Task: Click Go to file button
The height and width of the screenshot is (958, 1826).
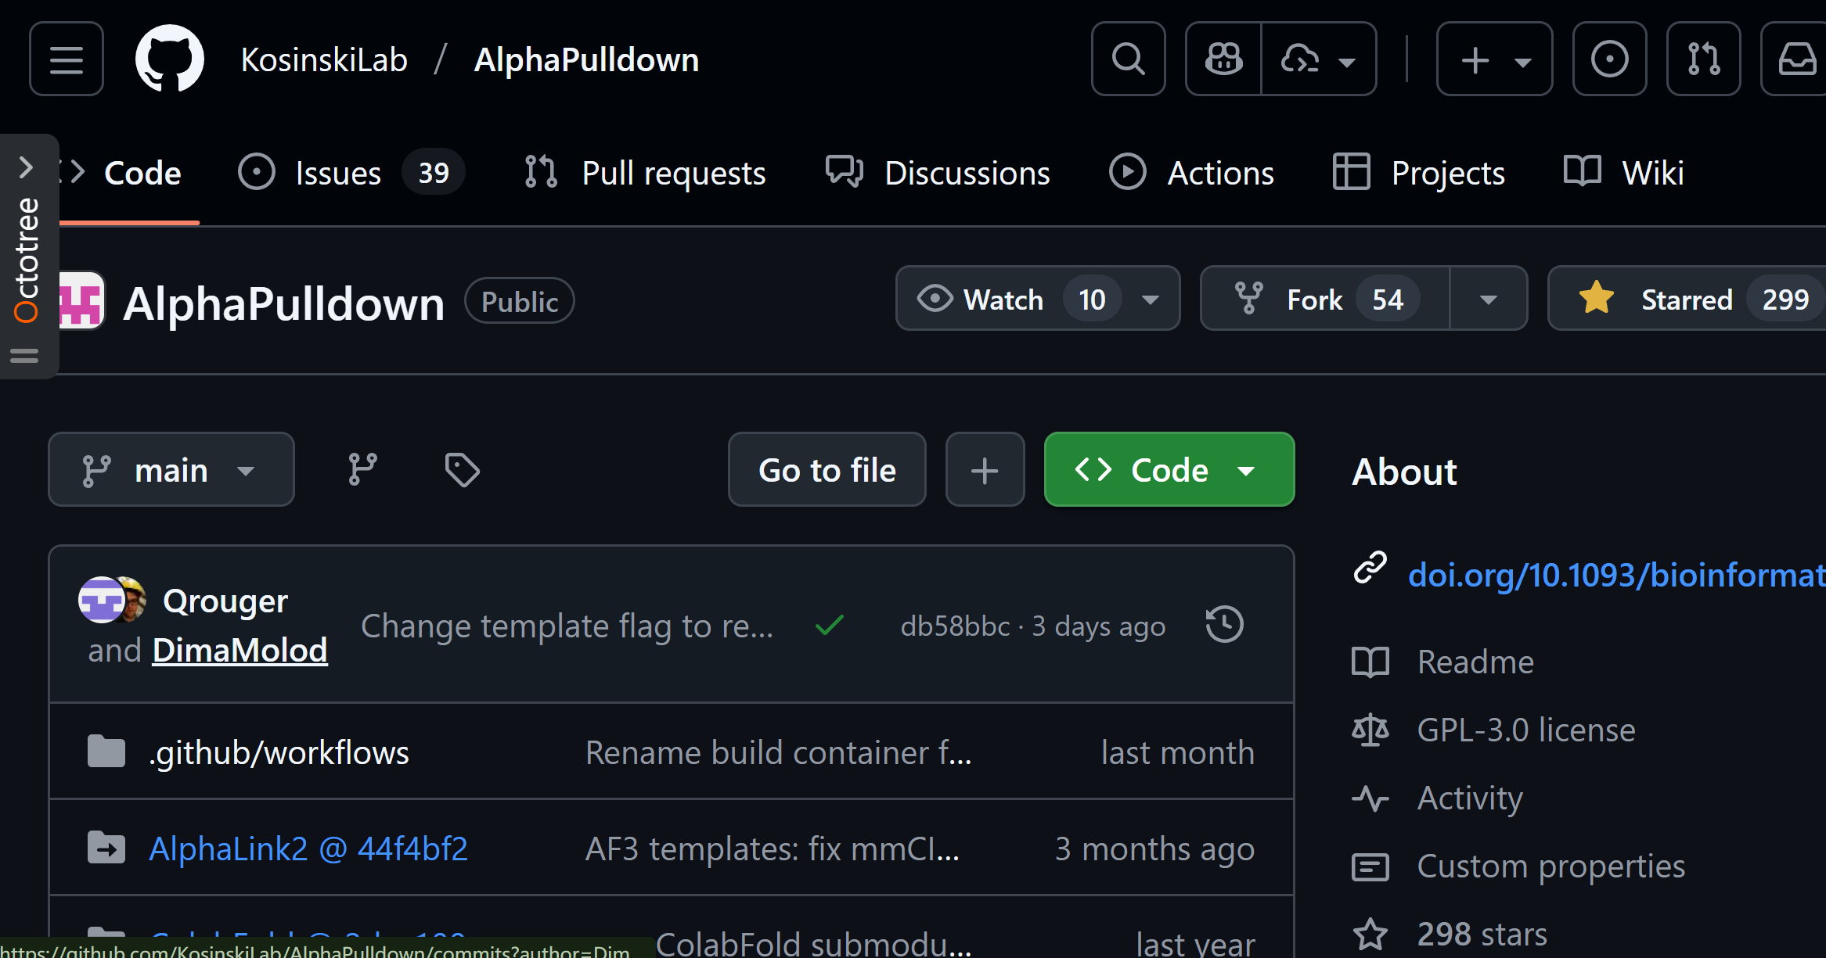Action: tap(827, 470)
